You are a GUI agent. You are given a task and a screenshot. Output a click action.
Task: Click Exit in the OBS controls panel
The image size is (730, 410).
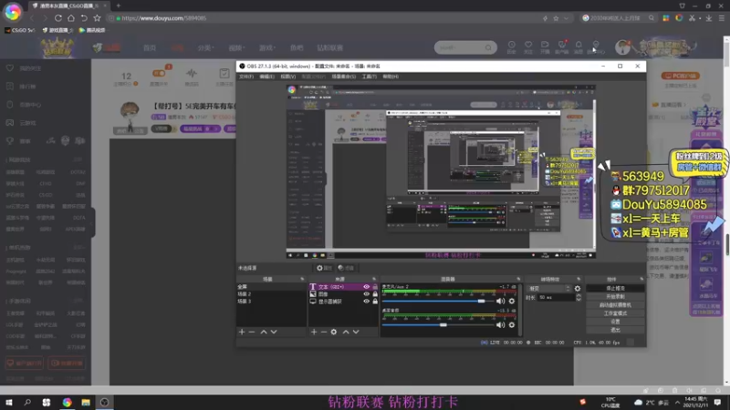(x=615, y=330)
